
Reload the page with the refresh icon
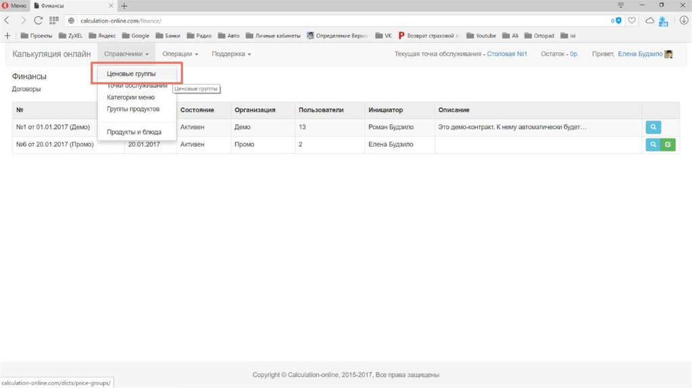[39, 20]
